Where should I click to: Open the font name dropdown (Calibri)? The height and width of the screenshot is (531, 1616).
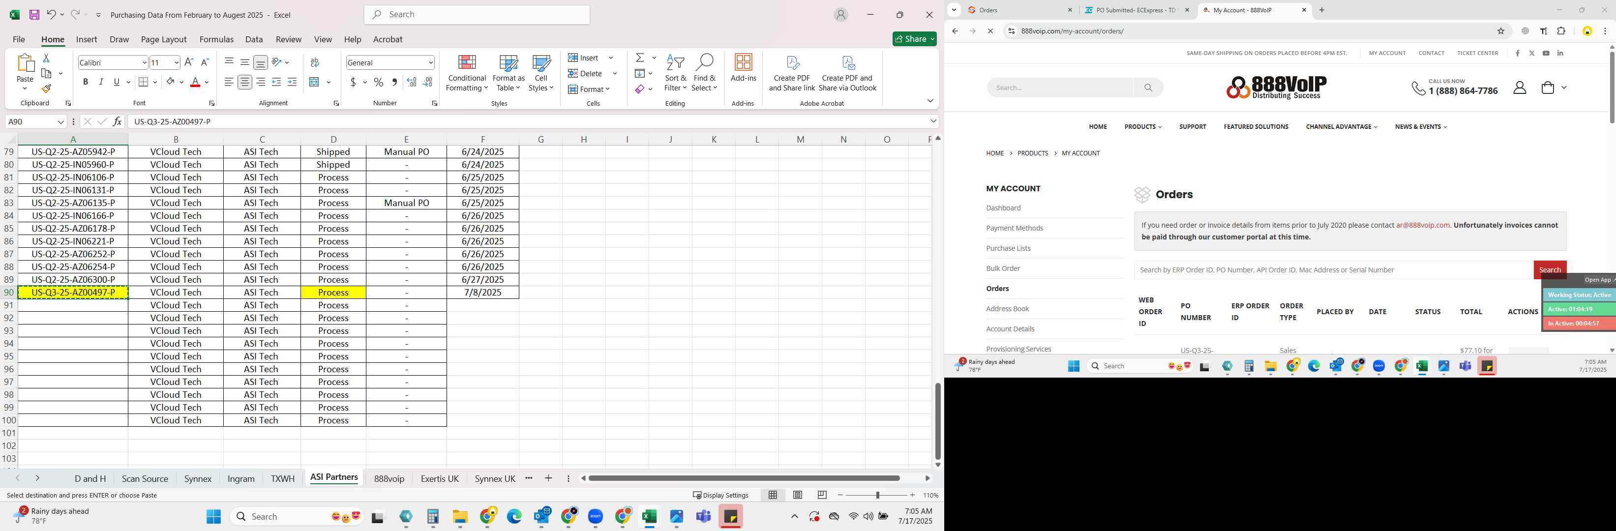pyautogui.click(x=144, y=62)
